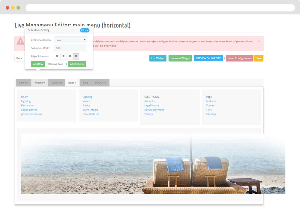Click the Decoration link
This screenshot has height=218, width=300.
[28, 105]
